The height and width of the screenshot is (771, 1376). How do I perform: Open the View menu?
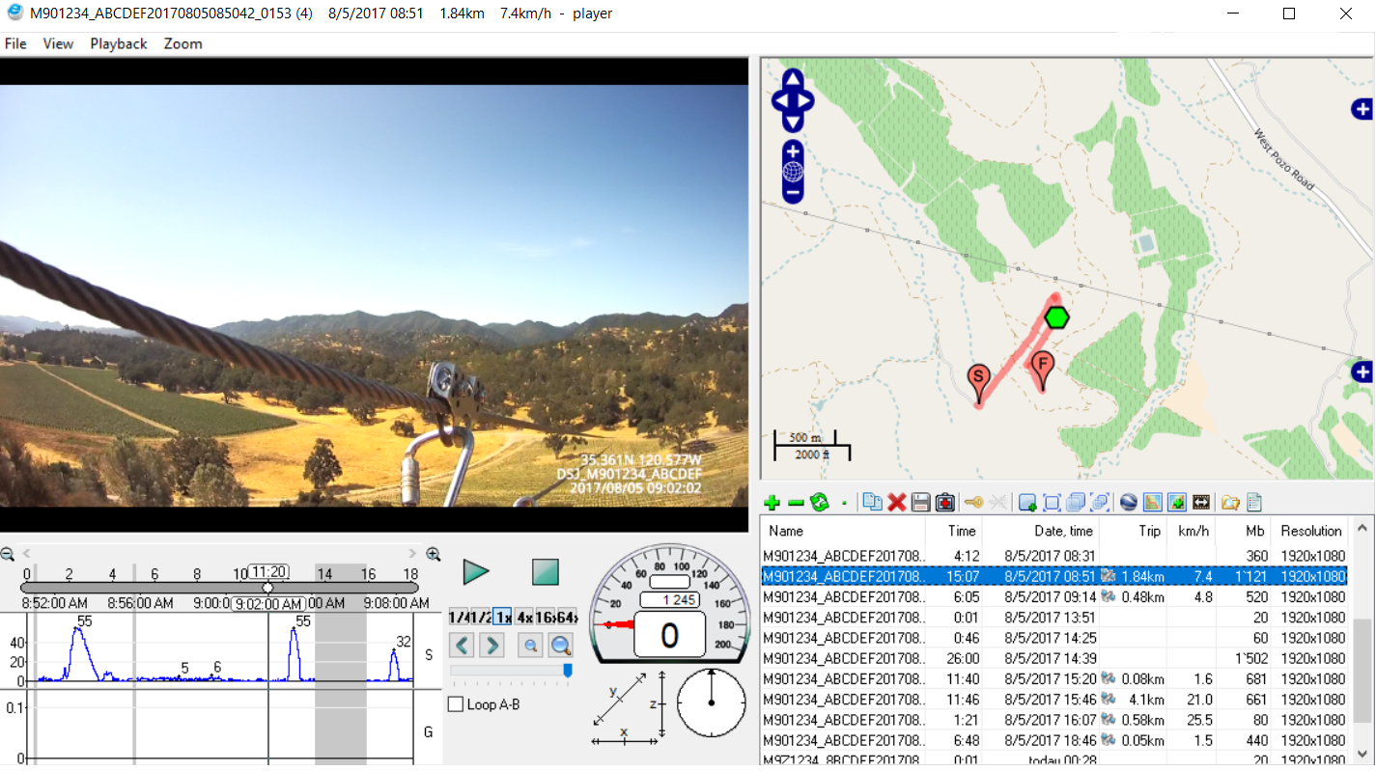tap(58, 43)
